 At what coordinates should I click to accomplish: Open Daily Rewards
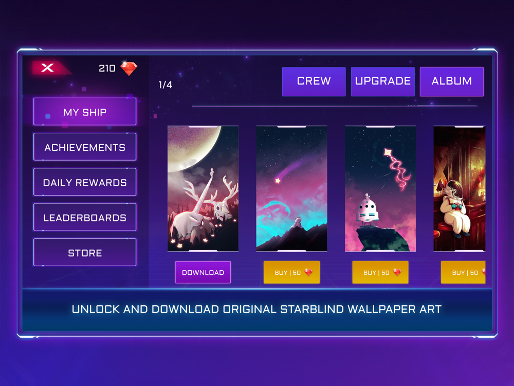[x=85, y=182]
